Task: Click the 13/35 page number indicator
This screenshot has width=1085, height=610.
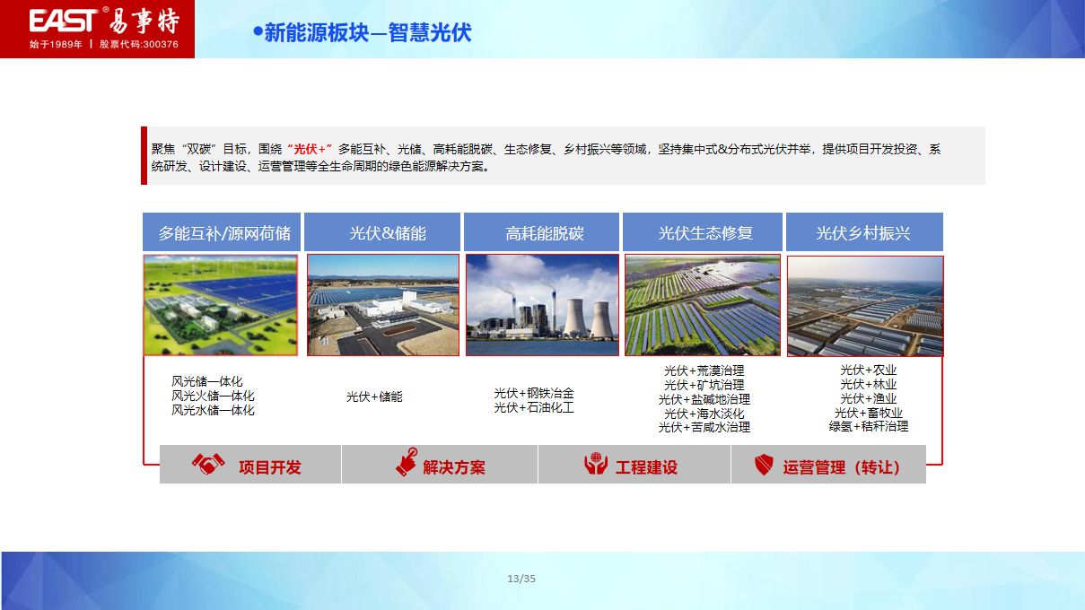Action: click(x=521, y=579)
